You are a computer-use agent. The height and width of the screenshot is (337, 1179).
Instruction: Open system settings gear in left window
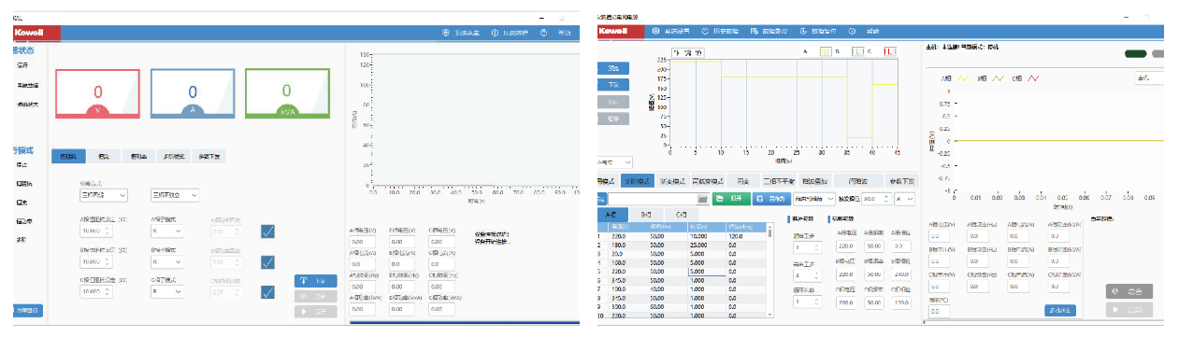coord(447,33)
